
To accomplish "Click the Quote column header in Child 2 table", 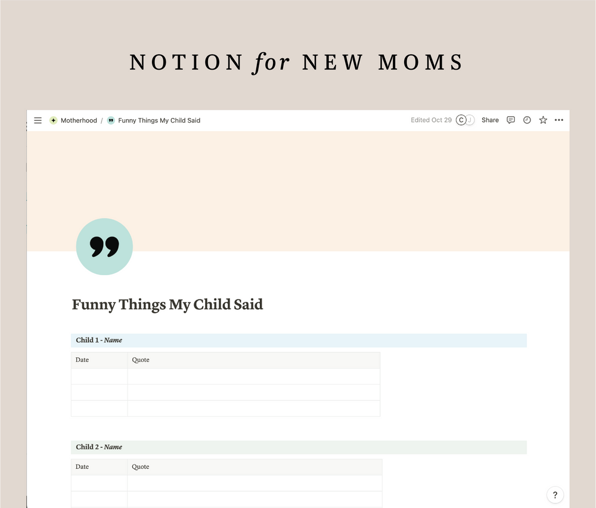I will click(141, 467).
